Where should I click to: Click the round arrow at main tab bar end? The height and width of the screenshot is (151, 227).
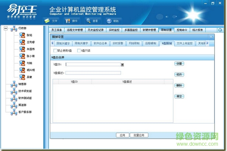[220, 30]
